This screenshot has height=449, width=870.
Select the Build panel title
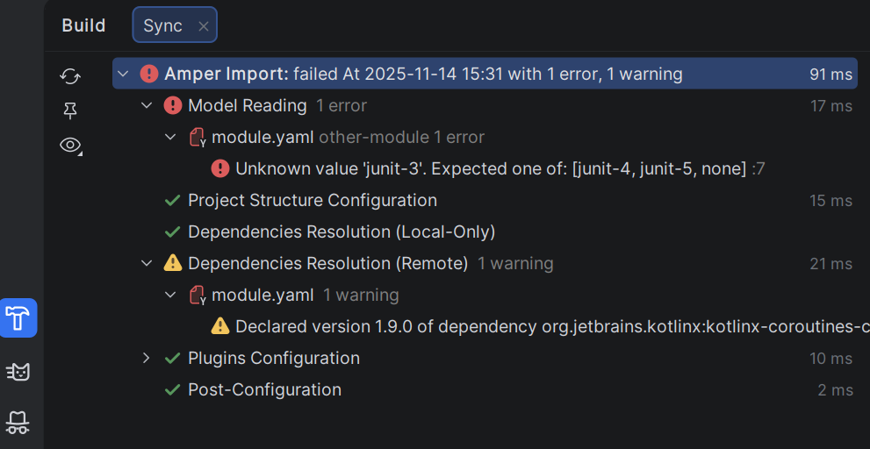83,25
